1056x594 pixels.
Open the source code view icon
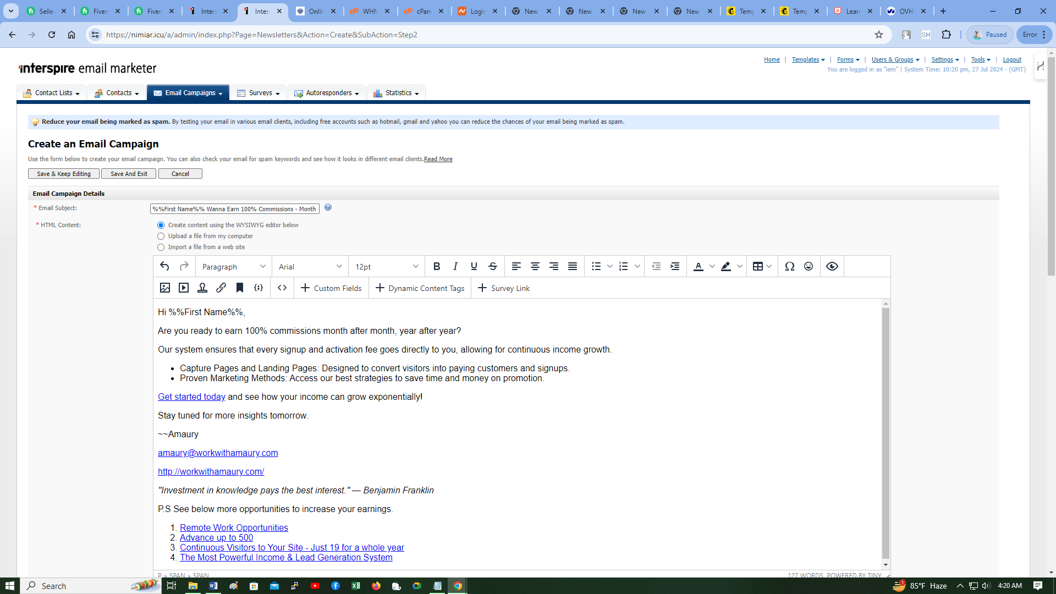pyautogui.click(x=282, y=288)
